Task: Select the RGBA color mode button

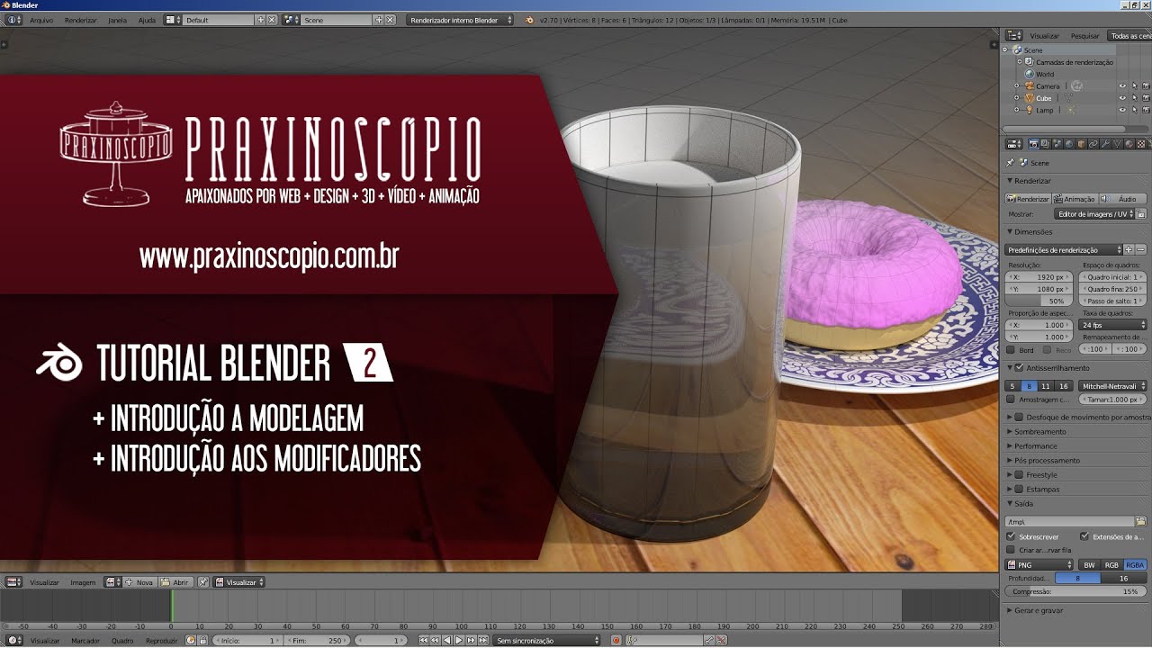Action: coord(1135,565)
